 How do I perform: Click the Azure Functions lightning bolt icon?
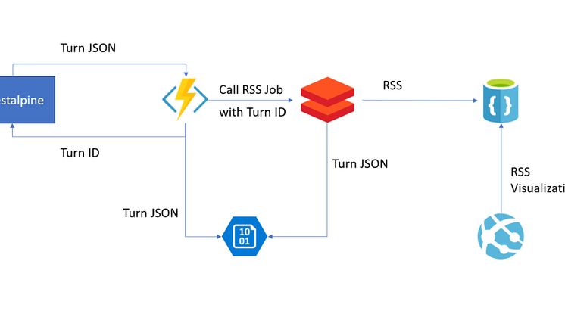[x=185, y=98]
